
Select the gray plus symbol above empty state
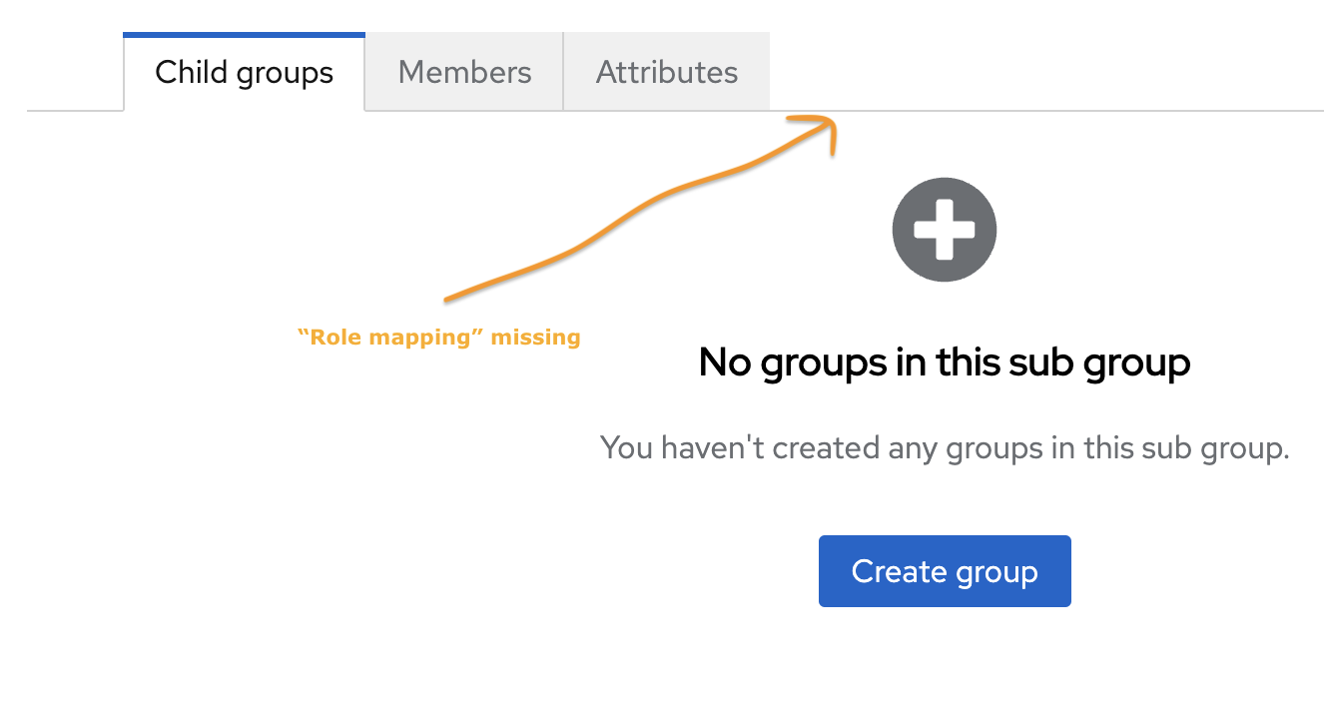pos(944,229)
